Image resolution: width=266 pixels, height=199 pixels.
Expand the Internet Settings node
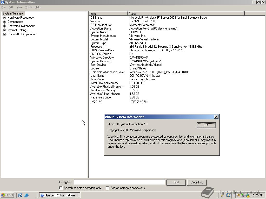point(5,30)
